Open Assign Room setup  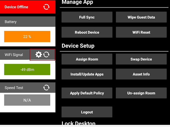pos(87,59)
